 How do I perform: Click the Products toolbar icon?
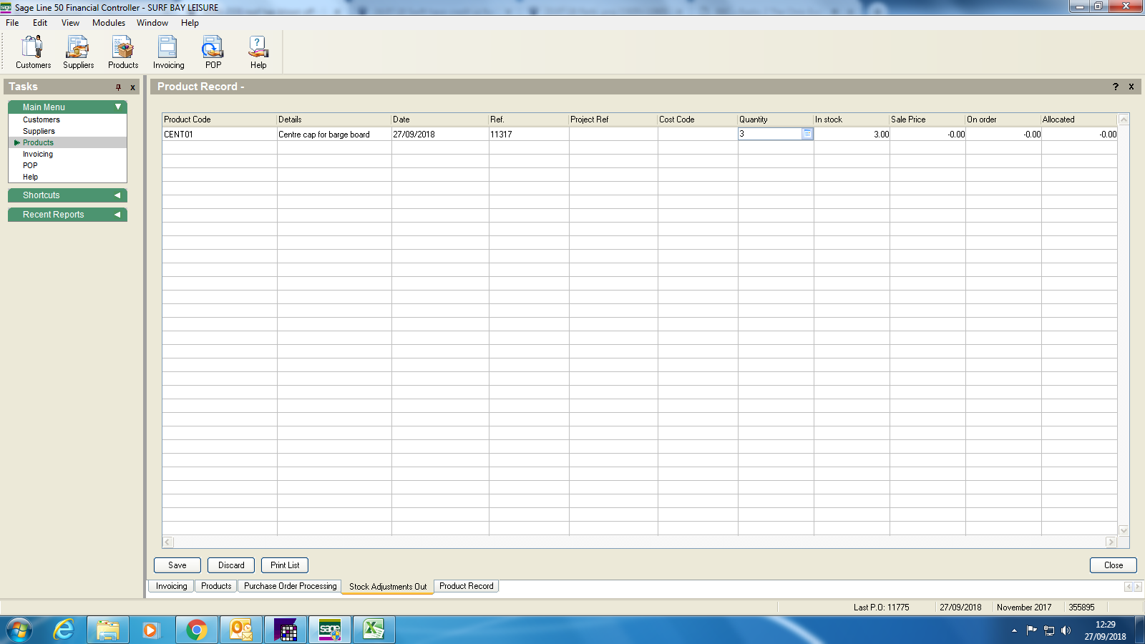(x=123, y=52)
